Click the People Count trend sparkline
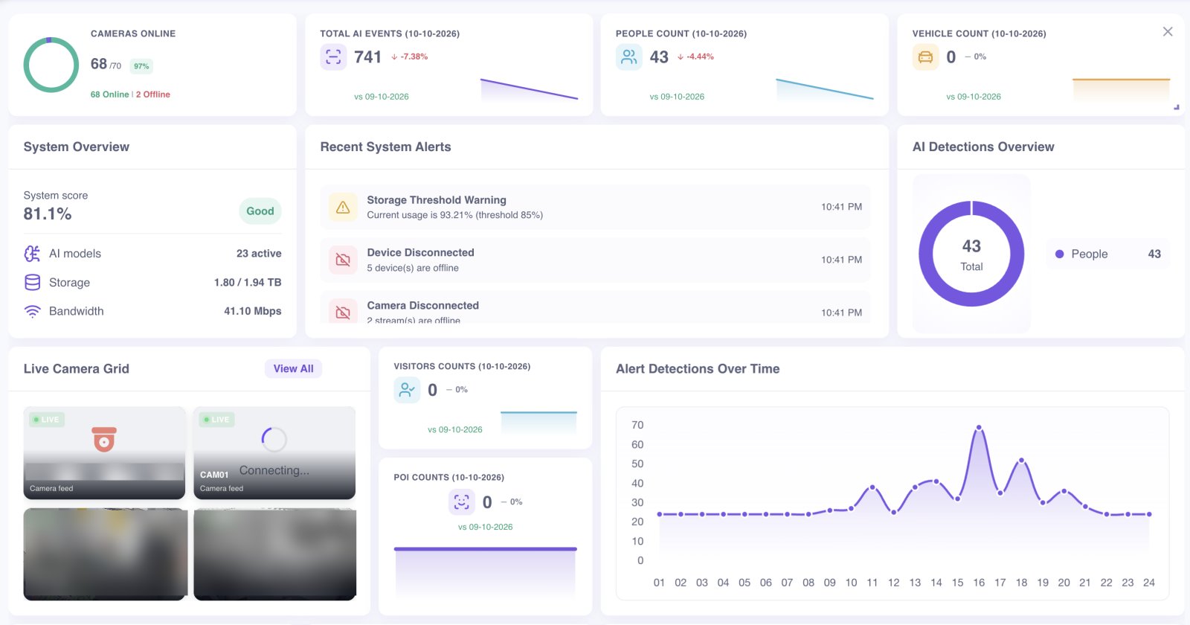Screen dimensions: 1190x625 coord(824,89)
